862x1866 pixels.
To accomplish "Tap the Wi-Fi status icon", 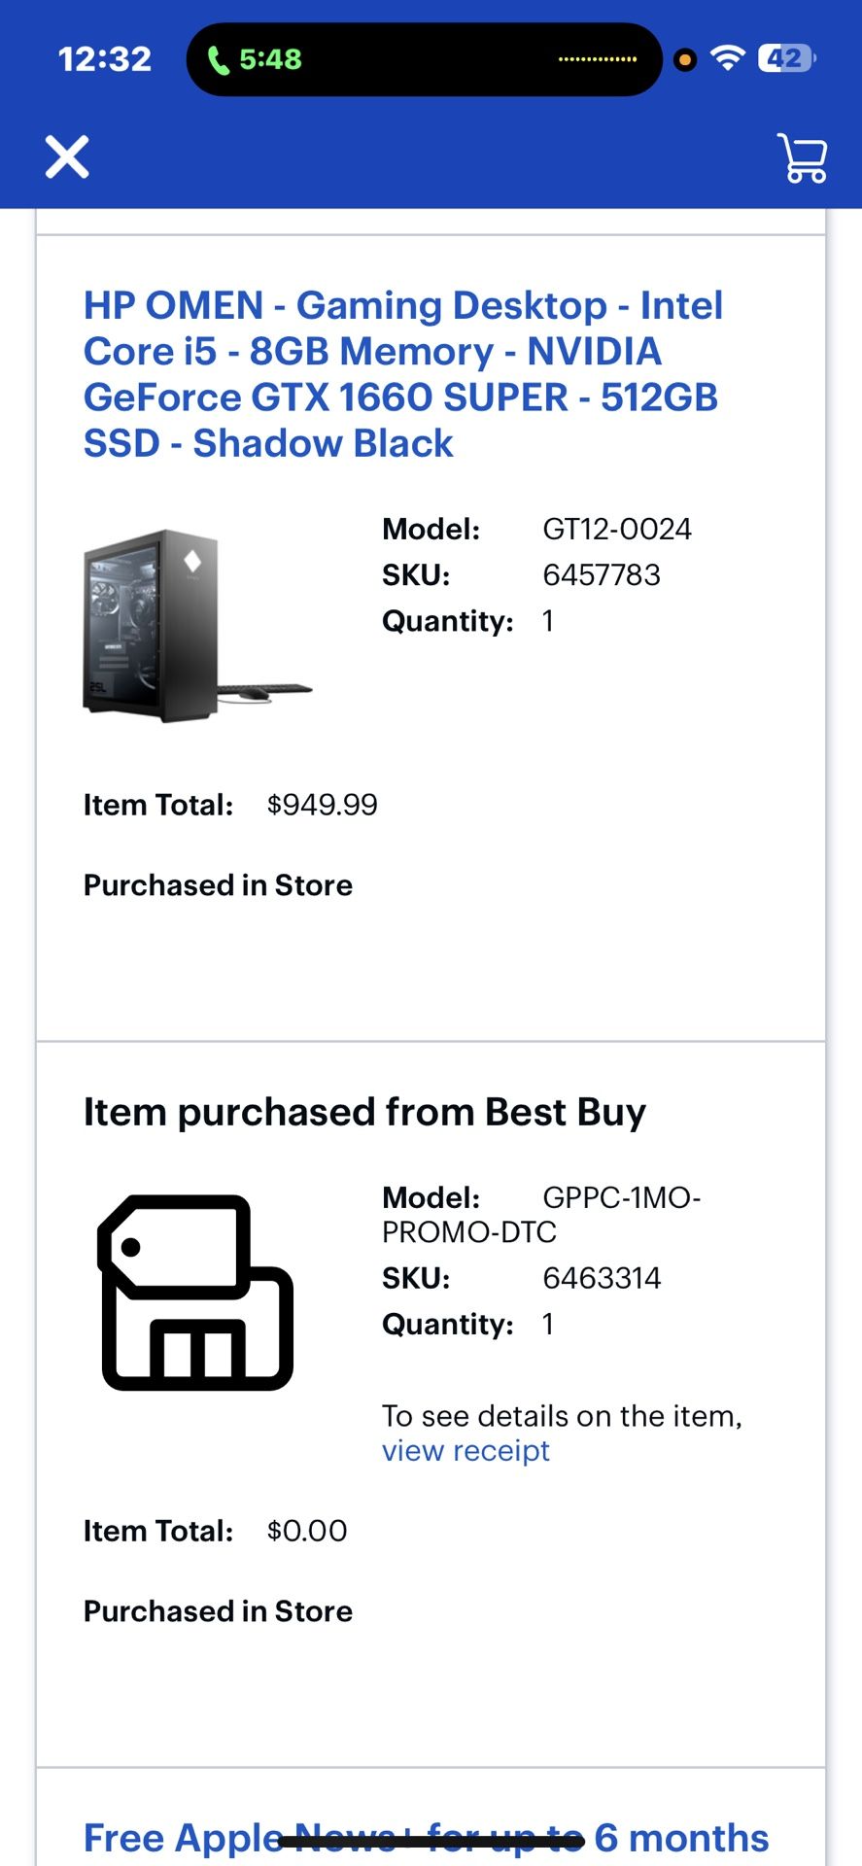I will (x=727, y=58).
